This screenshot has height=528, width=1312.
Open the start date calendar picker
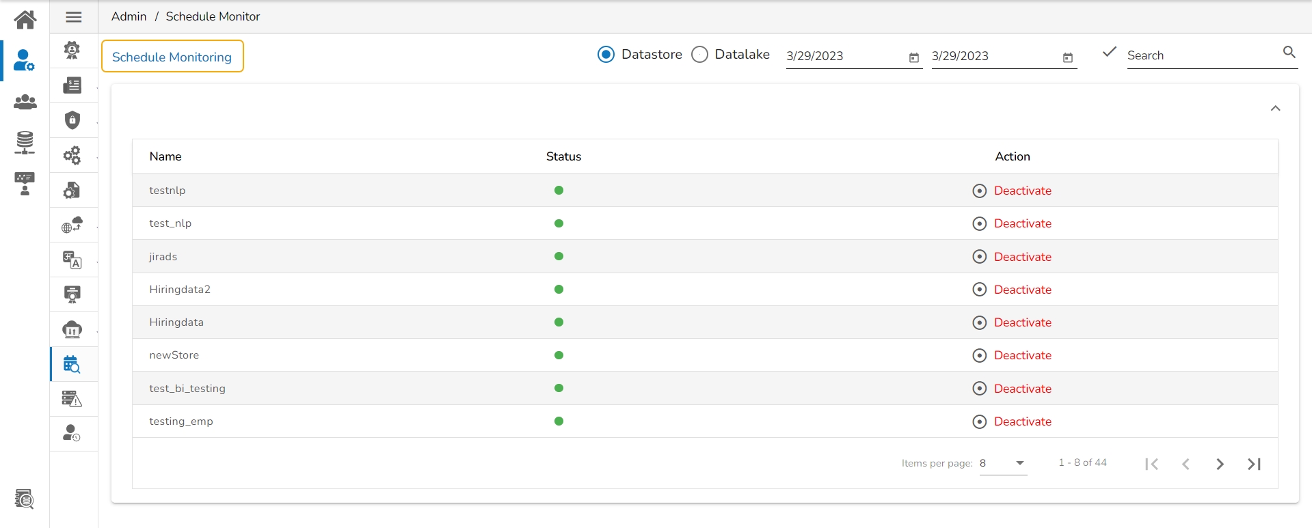tap(913, 57)
